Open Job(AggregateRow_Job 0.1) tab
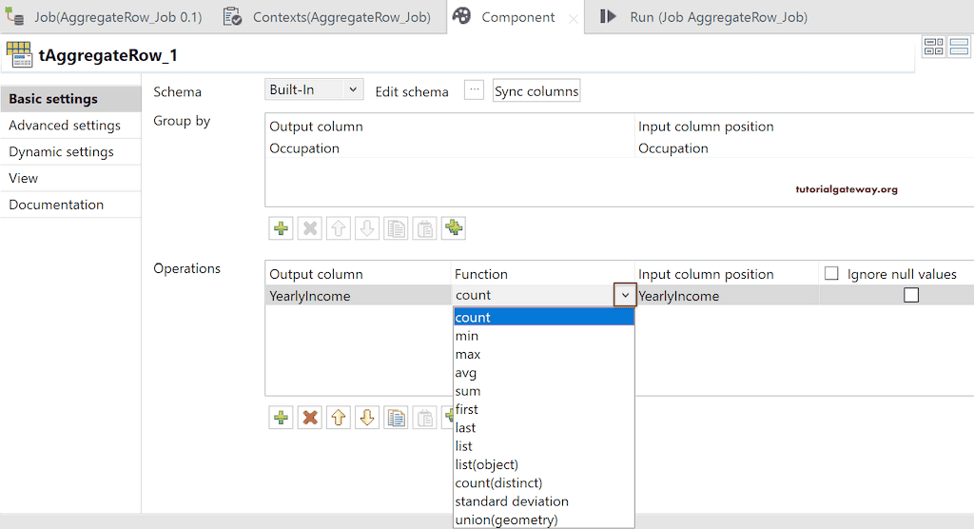Screen dimensions: 974x529 (105, 17)
